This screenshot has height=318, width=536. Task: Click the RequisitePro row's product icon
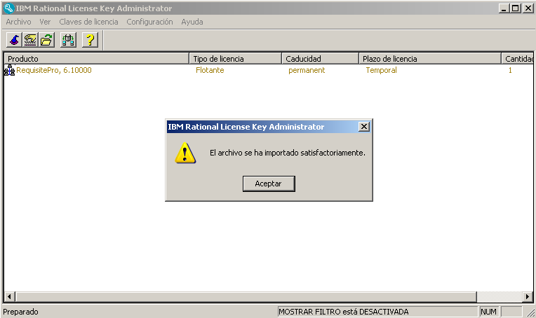pyautogui.click(x=10, y=70)
